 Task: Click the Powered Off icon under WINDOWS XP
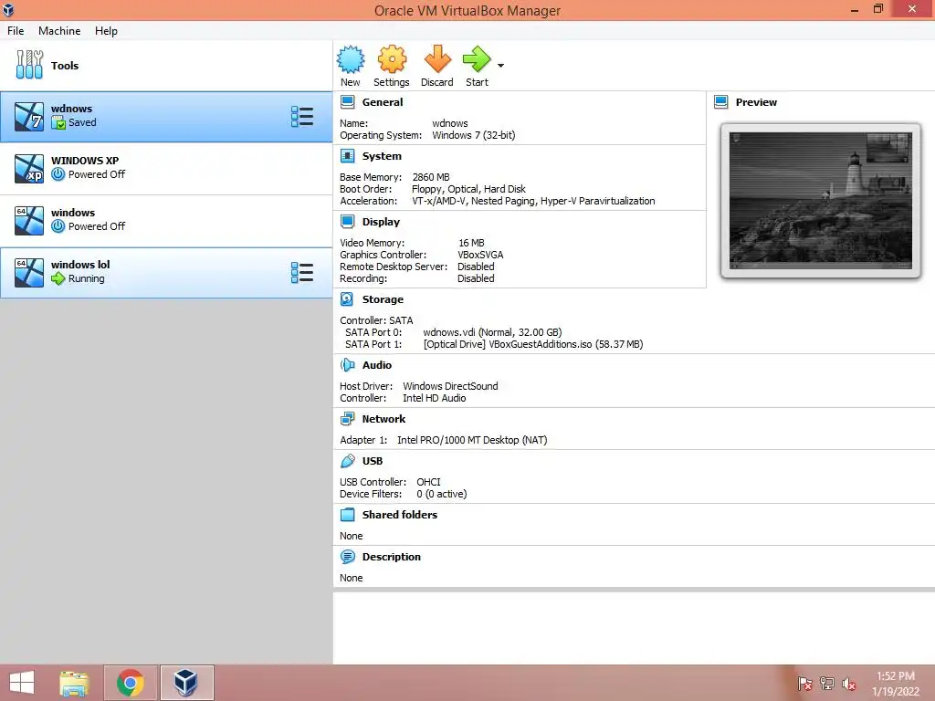58,174
